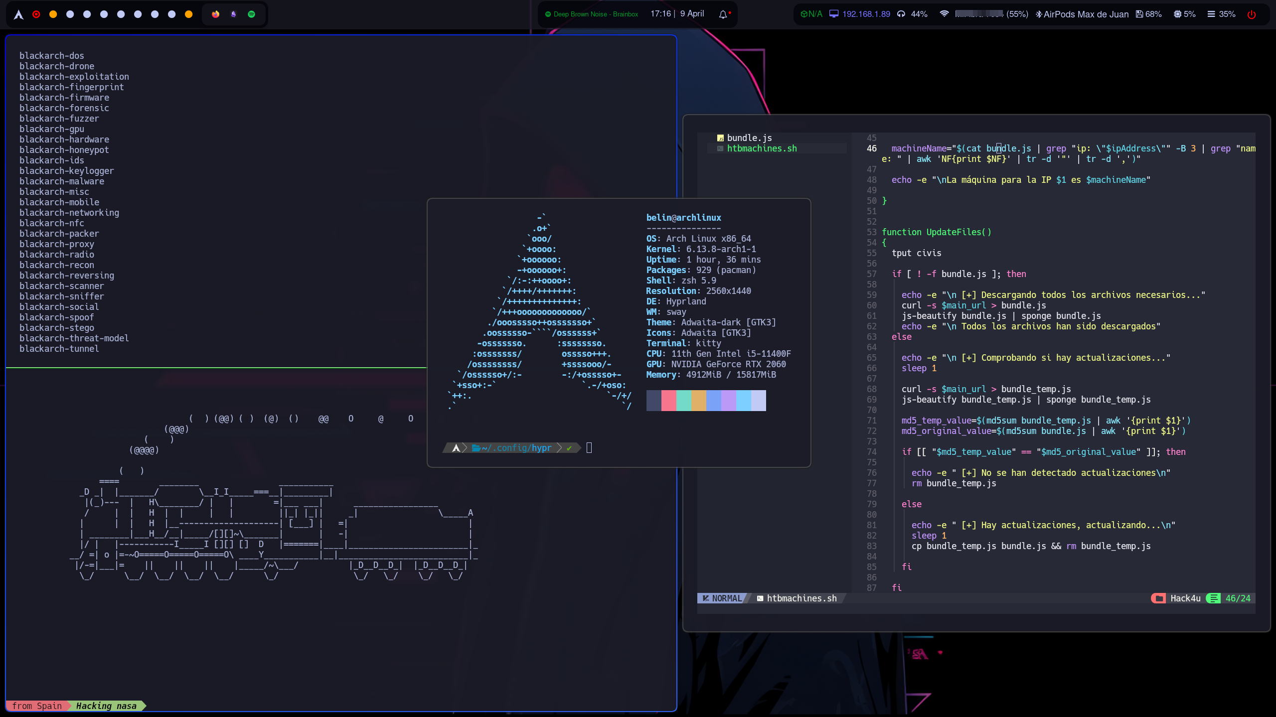The height and width of the screenshot is (717, 1276).
Task: Click the 9 April date
Action: click(692, 14)
